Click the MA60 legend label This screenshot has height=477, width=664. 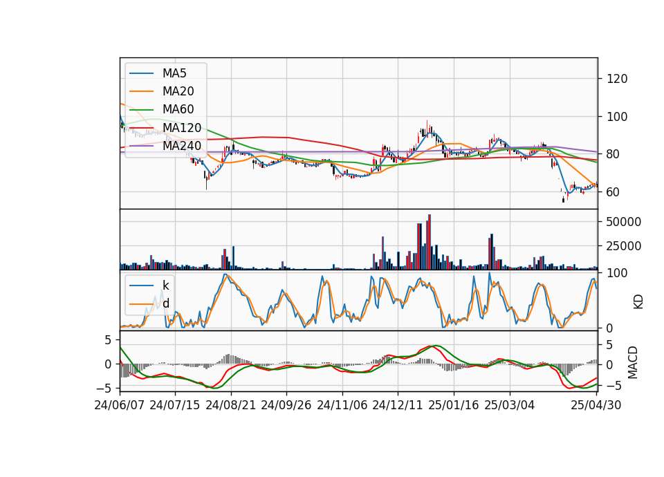(x=178, y=110)
